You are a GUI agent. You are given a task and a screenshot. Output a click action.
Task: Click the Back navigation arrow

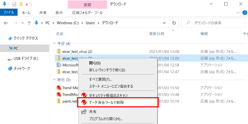pos(6,23)
